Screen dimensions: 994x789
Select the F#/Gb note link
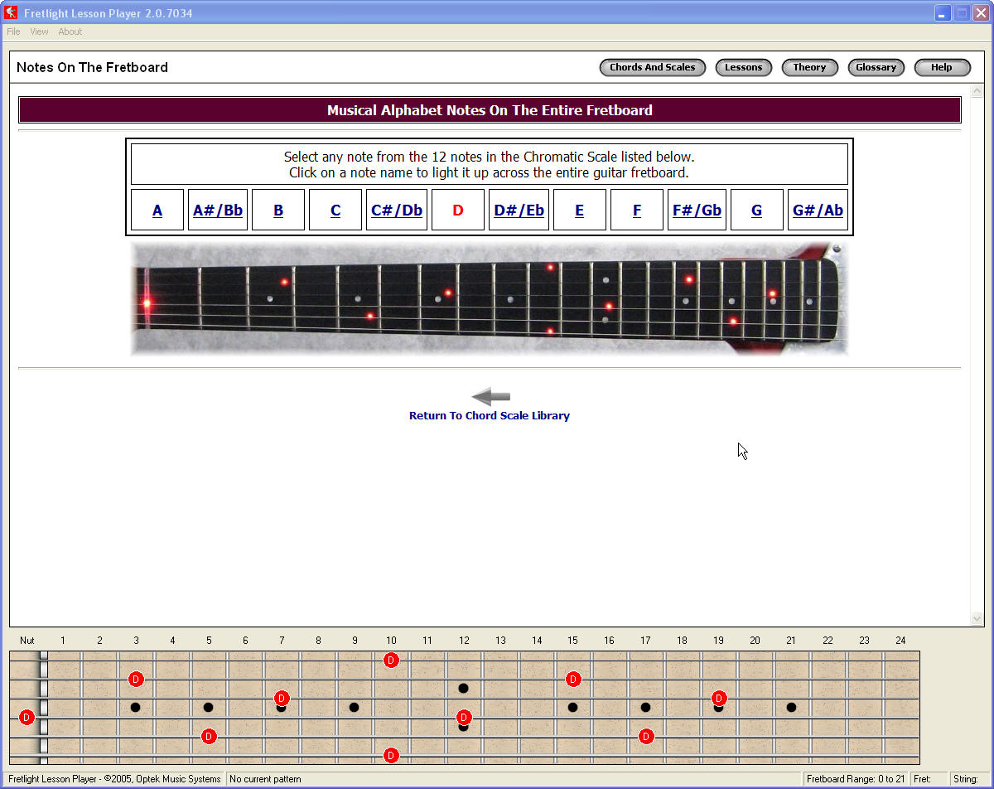click(x=697, y=210)
